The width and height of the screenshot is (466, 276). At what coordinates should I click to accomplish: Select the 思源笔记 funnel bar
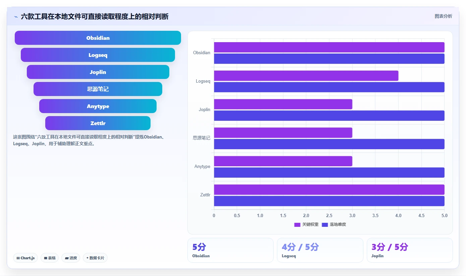tap(98, 89)
